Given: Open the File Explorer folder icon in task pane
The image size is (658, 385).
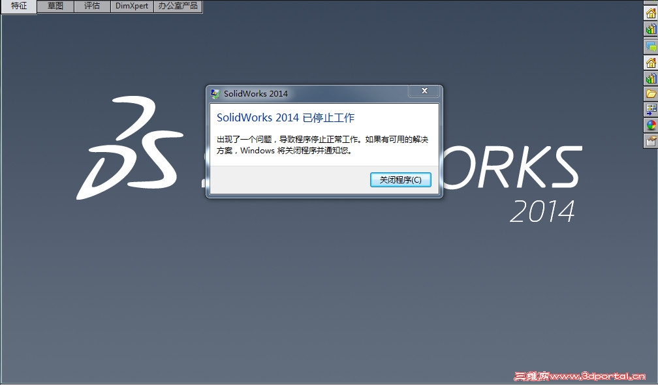Looking at the screenshot, I should click(x=651, y=93).
